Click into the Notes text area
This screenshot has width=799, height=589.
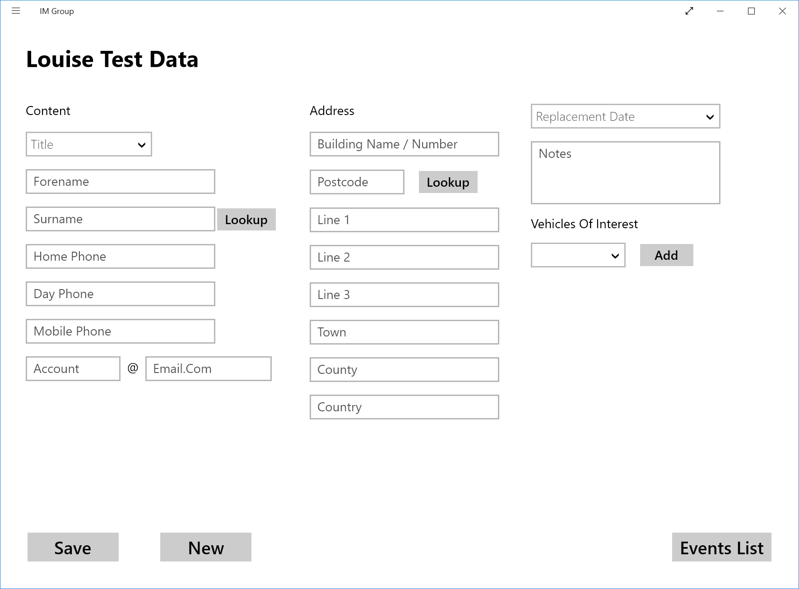(625, 173)
